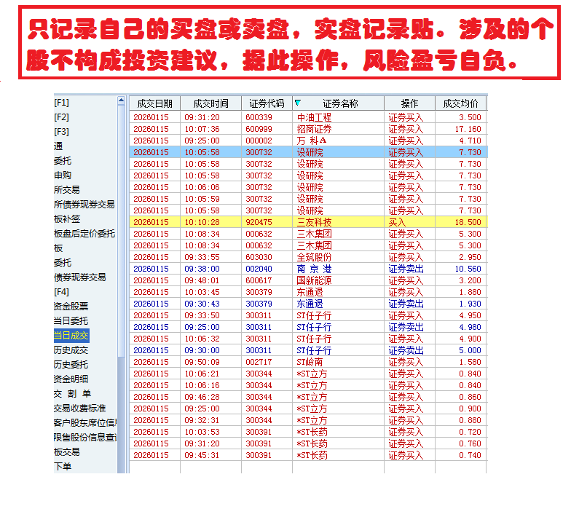The height and width of the screenshot is (509, 571).
Task: Select 板盘后定价委托 in the sidebar
Action: click(84, 234)
